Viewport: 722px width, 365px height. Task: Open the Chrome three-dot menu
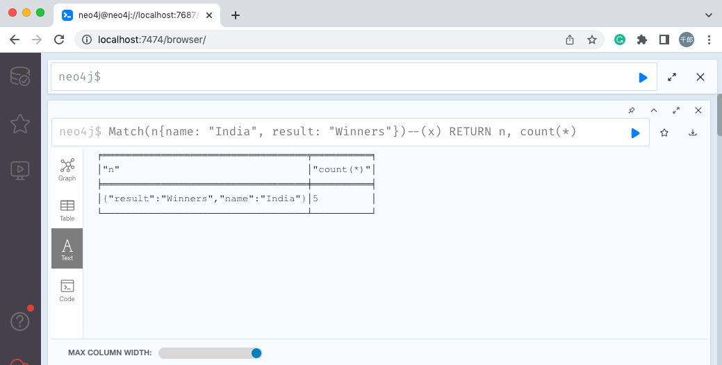(709, 40)
